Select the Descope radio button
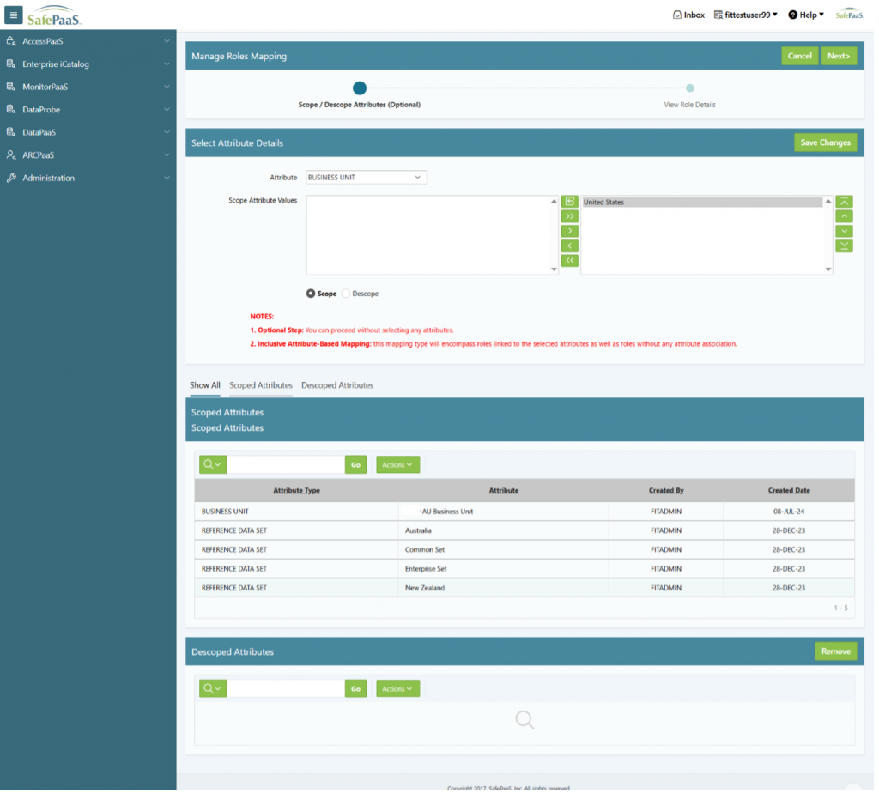The height and width of the screenshot is (793, 879). coord(346,294)
